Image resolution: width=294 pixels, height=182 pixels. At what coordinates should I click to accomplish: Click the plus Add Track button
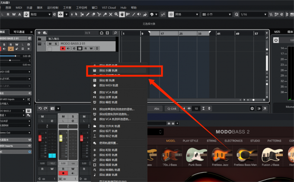(x=39, y=32)
